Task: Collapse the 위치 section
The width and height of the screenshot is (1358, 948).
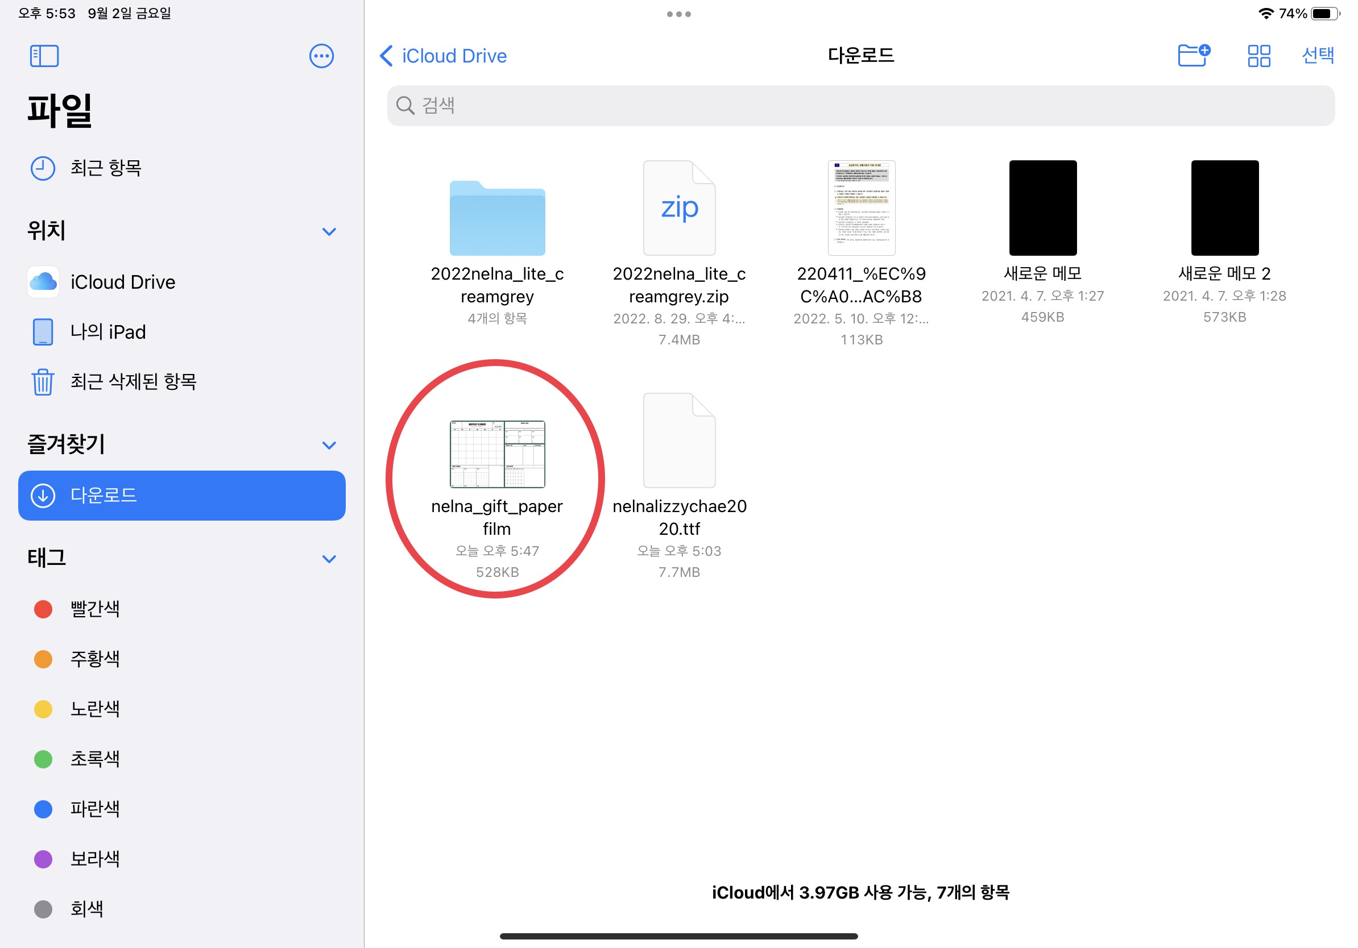Action: (329, 231)
